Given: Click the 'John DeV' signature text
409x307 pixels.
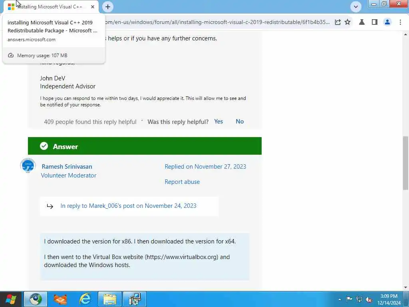Looking at the screenshot, I should [x=52, y=78].
